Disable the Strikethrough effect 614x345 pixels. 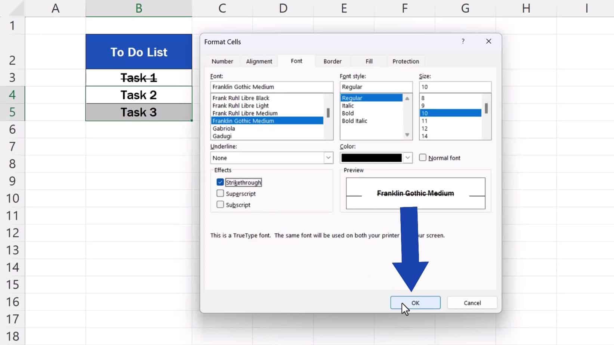click(220, 182)
